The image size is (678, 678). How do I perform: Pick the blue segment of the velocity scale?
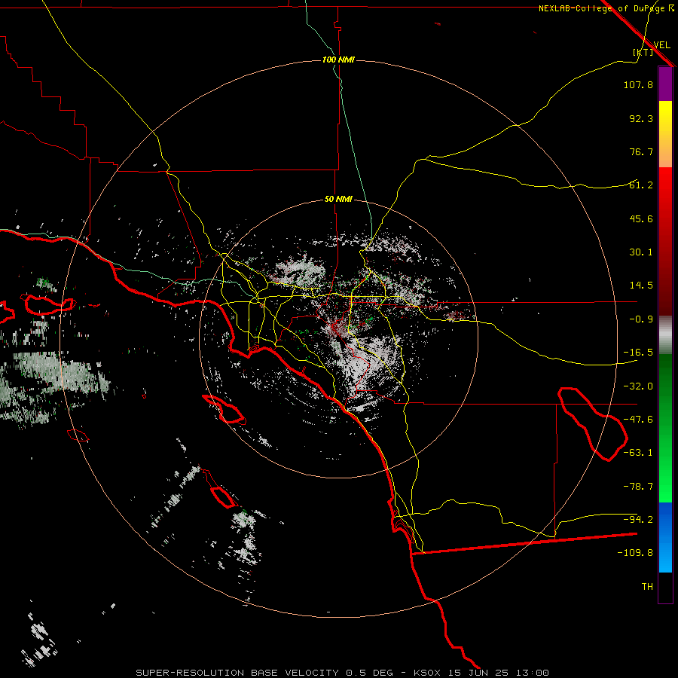click(665, 537)
